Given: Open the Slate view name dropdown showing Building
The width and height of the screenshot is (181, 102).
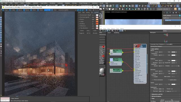Looking at the screenshot, I should (x=172, y=31).
